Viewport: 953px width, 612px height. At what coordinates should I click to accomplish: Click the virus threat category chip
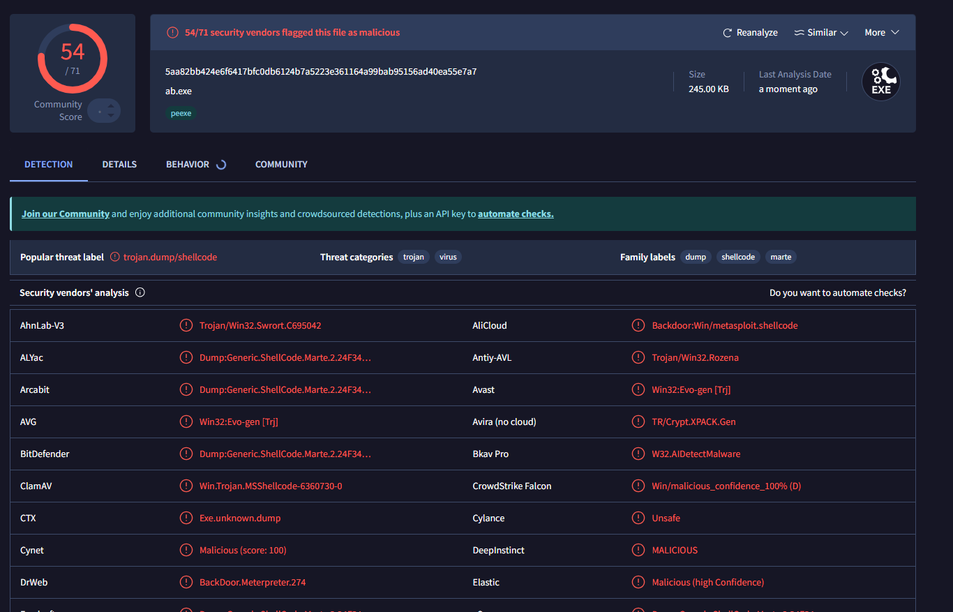[x=449, y=257]
